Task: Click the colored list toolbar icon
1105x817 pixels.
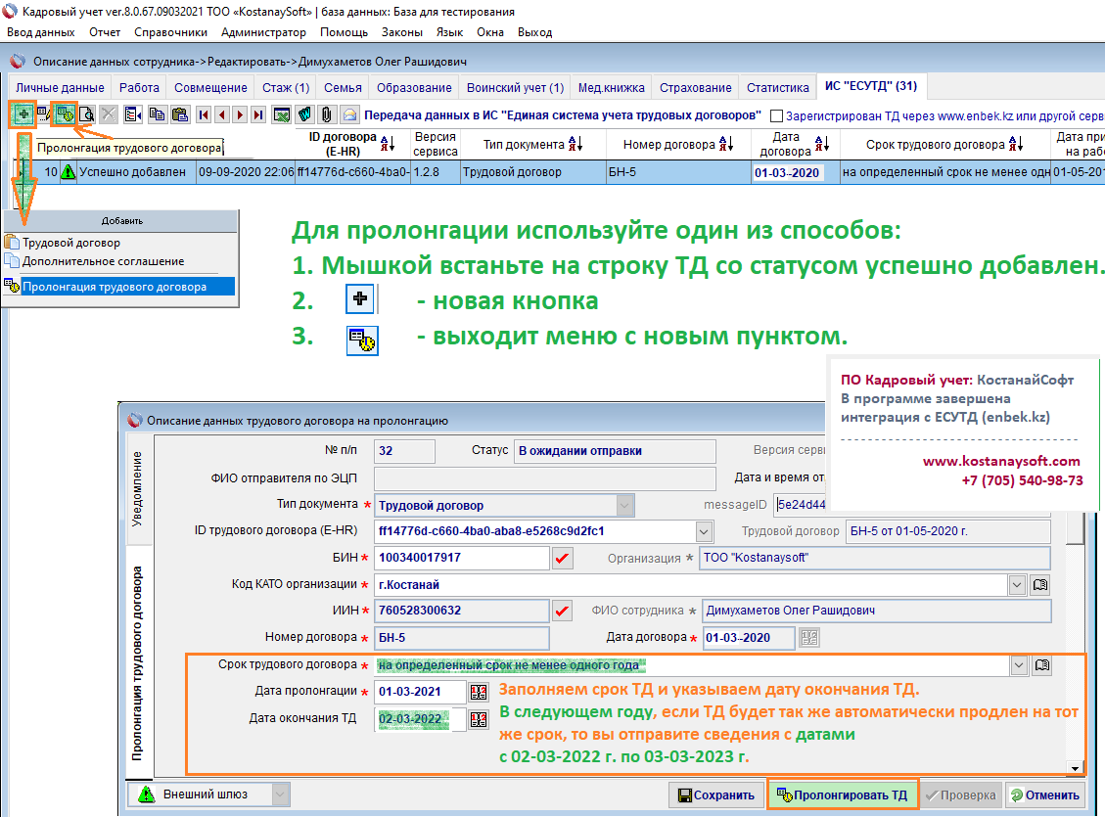Action: (132, 114)
